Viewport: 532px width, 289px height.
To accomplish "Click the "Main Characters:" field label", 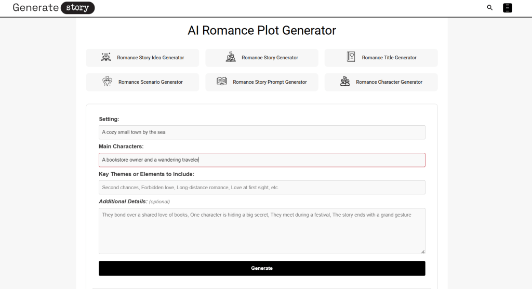I will [121, 147].
